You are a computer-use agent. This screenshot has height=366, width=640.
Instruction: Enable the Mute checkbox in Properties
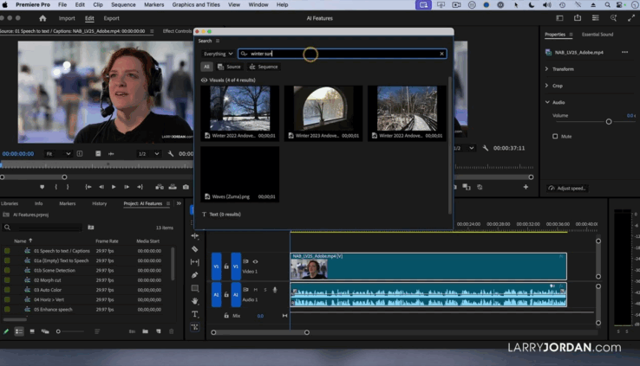(555, 136)
